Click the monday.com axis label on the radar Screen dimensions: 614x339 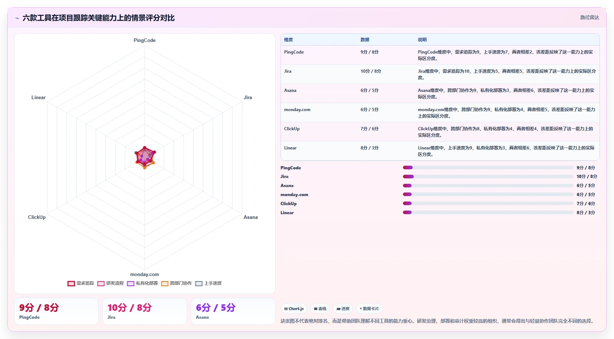(x=144, y=274)
